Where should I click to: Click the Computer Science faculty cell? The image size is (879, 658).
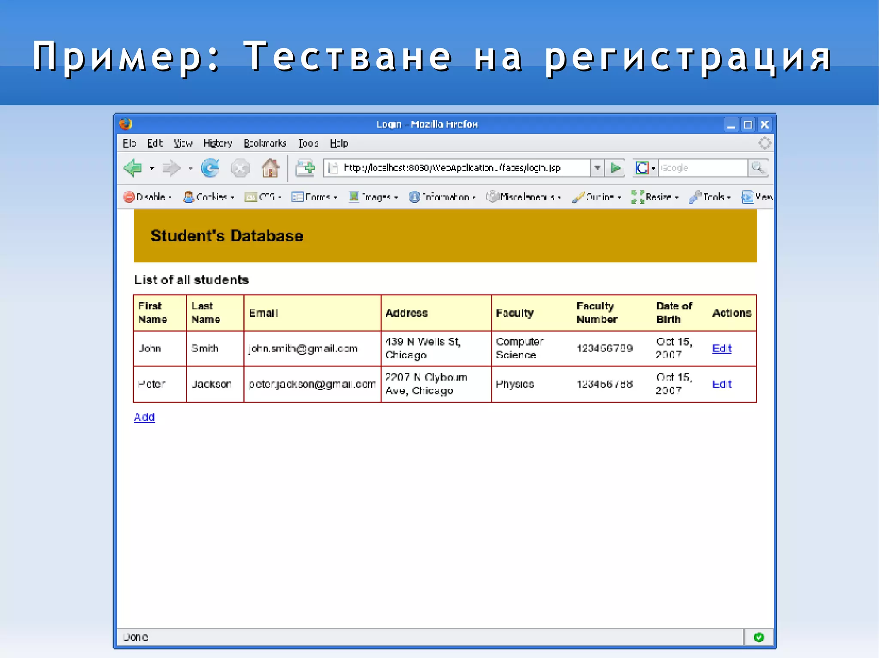coord(532,349)
